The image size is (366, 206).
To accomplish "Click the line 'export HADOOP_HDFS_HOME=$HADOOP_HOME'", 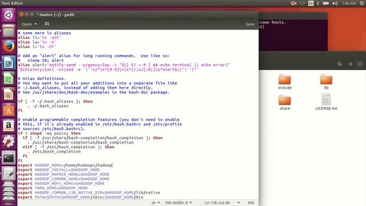I will (61, 184).
